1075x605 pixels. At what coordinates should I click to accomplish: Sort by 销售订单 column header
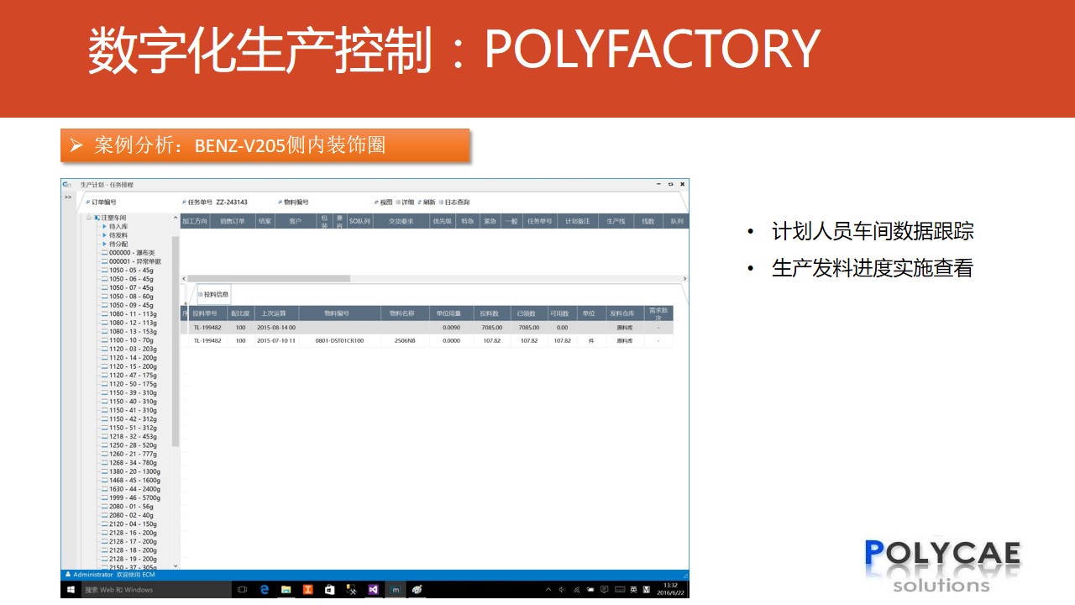tap(232, 222)
